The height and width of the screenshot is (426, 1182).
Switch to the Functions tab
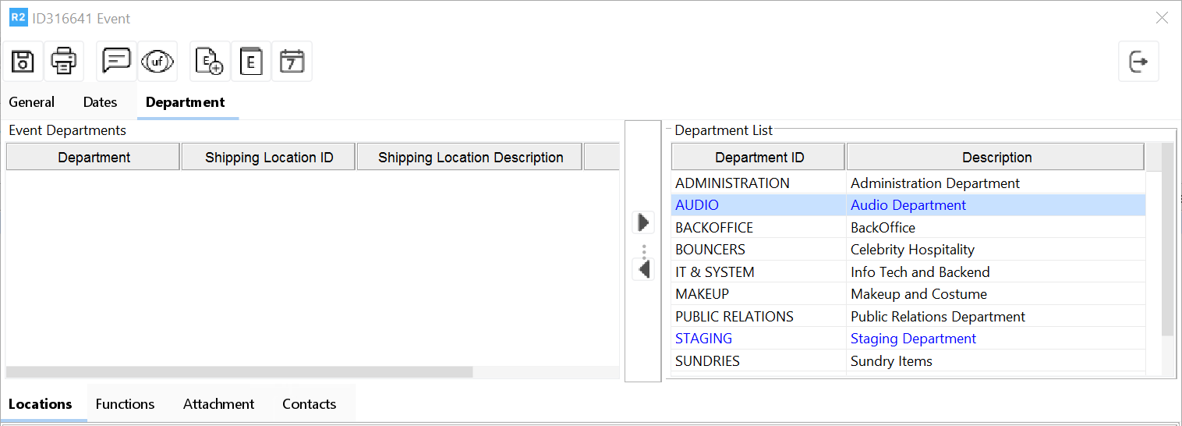[x=125, y=404]
